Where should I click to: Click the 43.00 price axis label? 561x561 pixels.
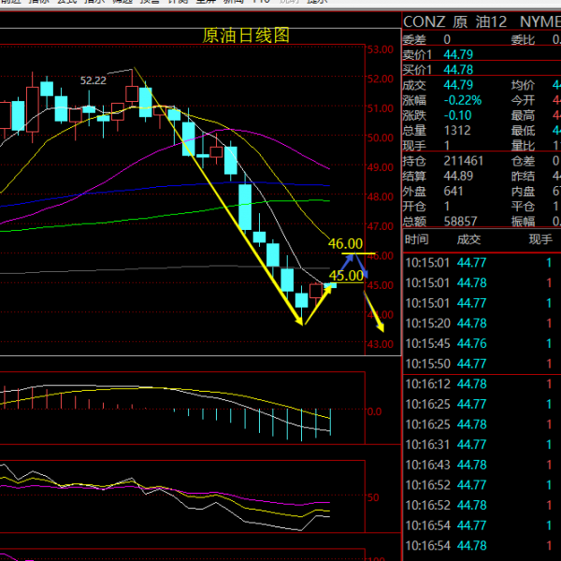coord(381,344)
